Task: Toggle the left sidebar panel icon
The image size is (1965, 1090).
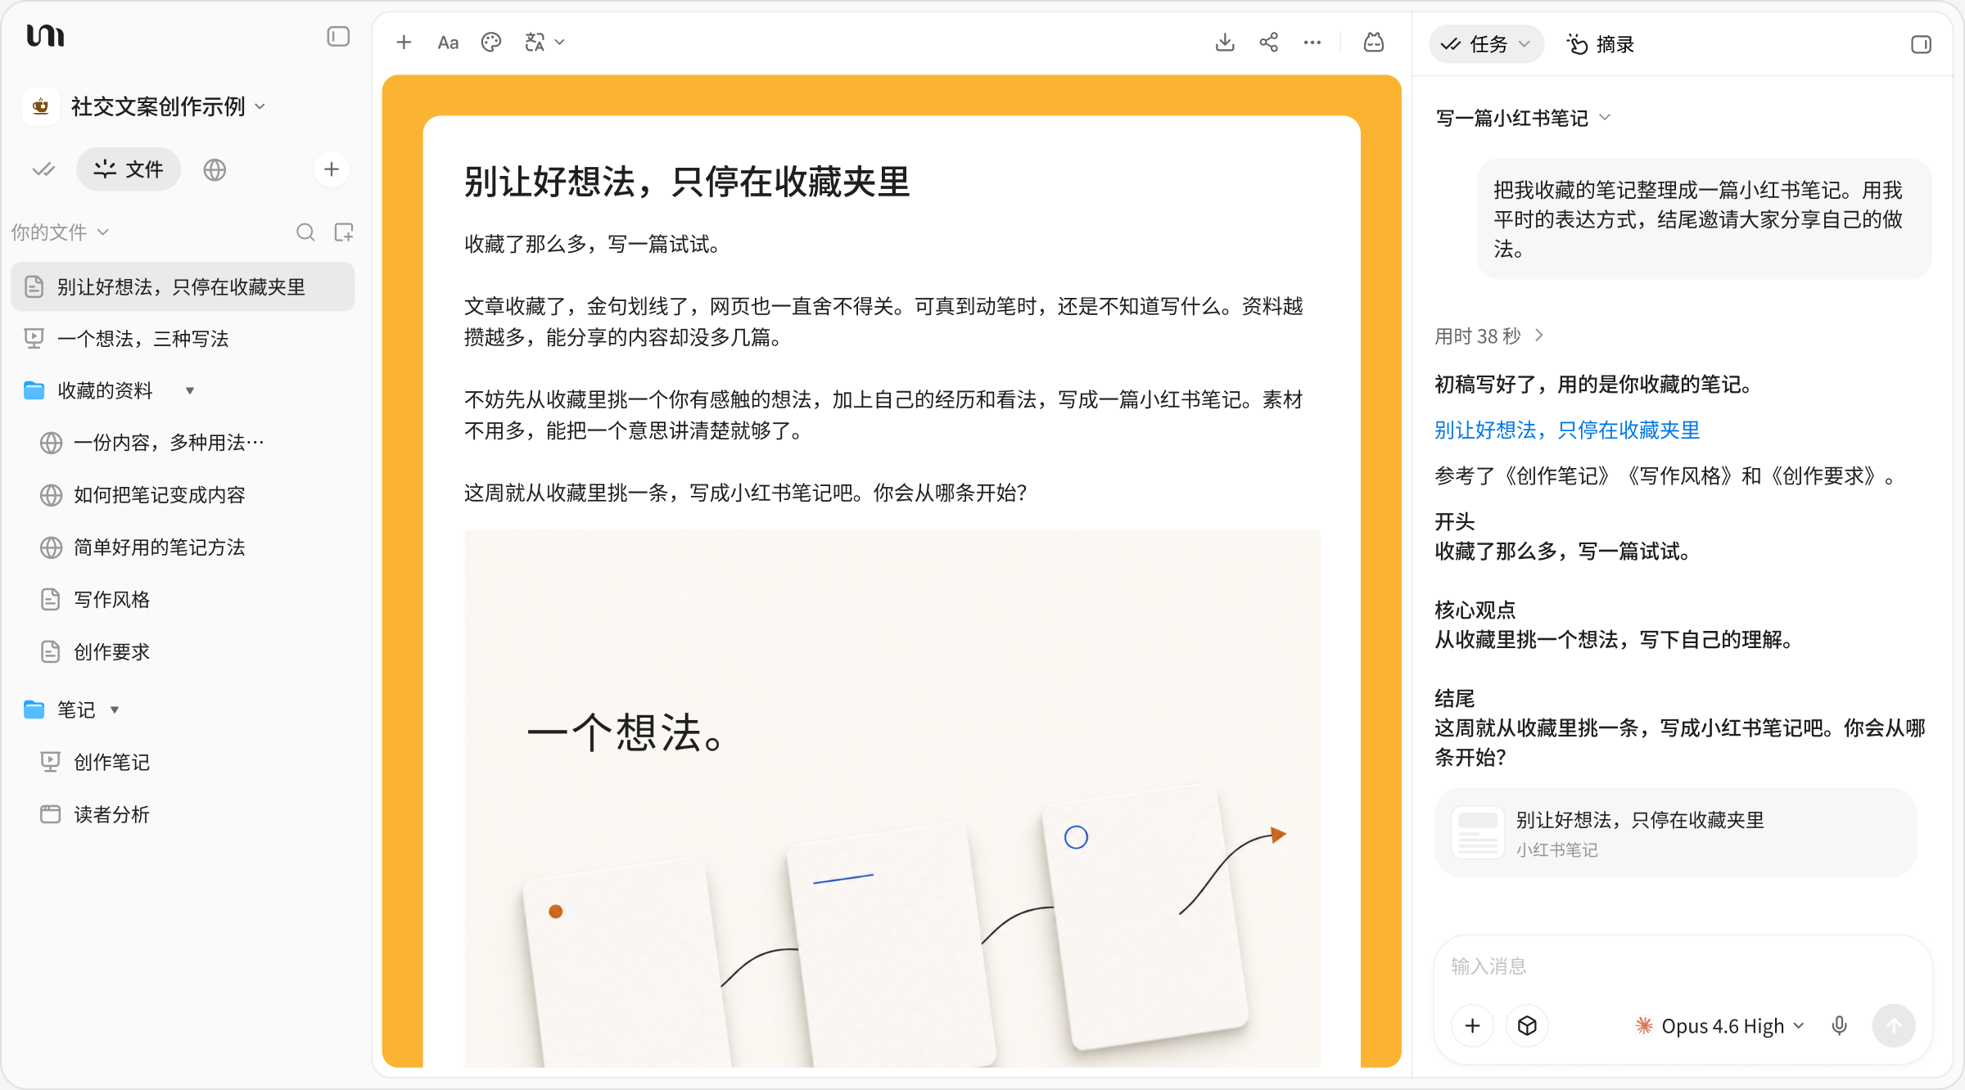Action: [338, 37]
